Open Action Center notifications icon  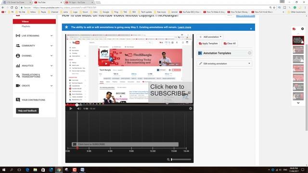[303, 170]
